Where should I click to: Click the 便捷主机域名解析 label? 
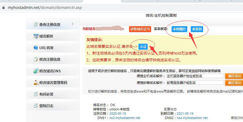(151, 76)
